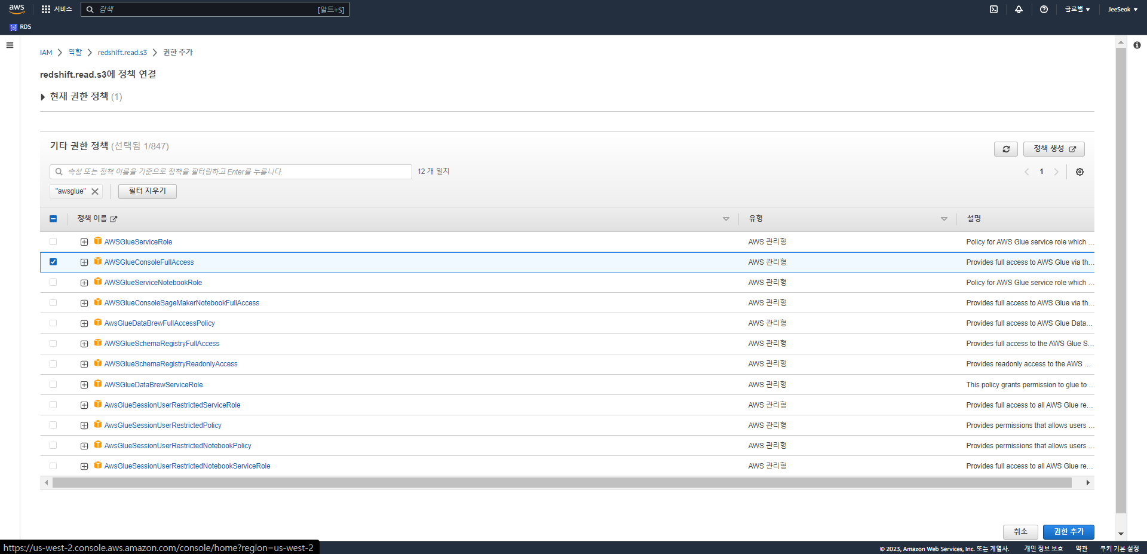Click the Clear filters (필터 지우기) button
The width and height of the screenshot is (1147, 554).
pyautogui.click(x=148, y=191)
